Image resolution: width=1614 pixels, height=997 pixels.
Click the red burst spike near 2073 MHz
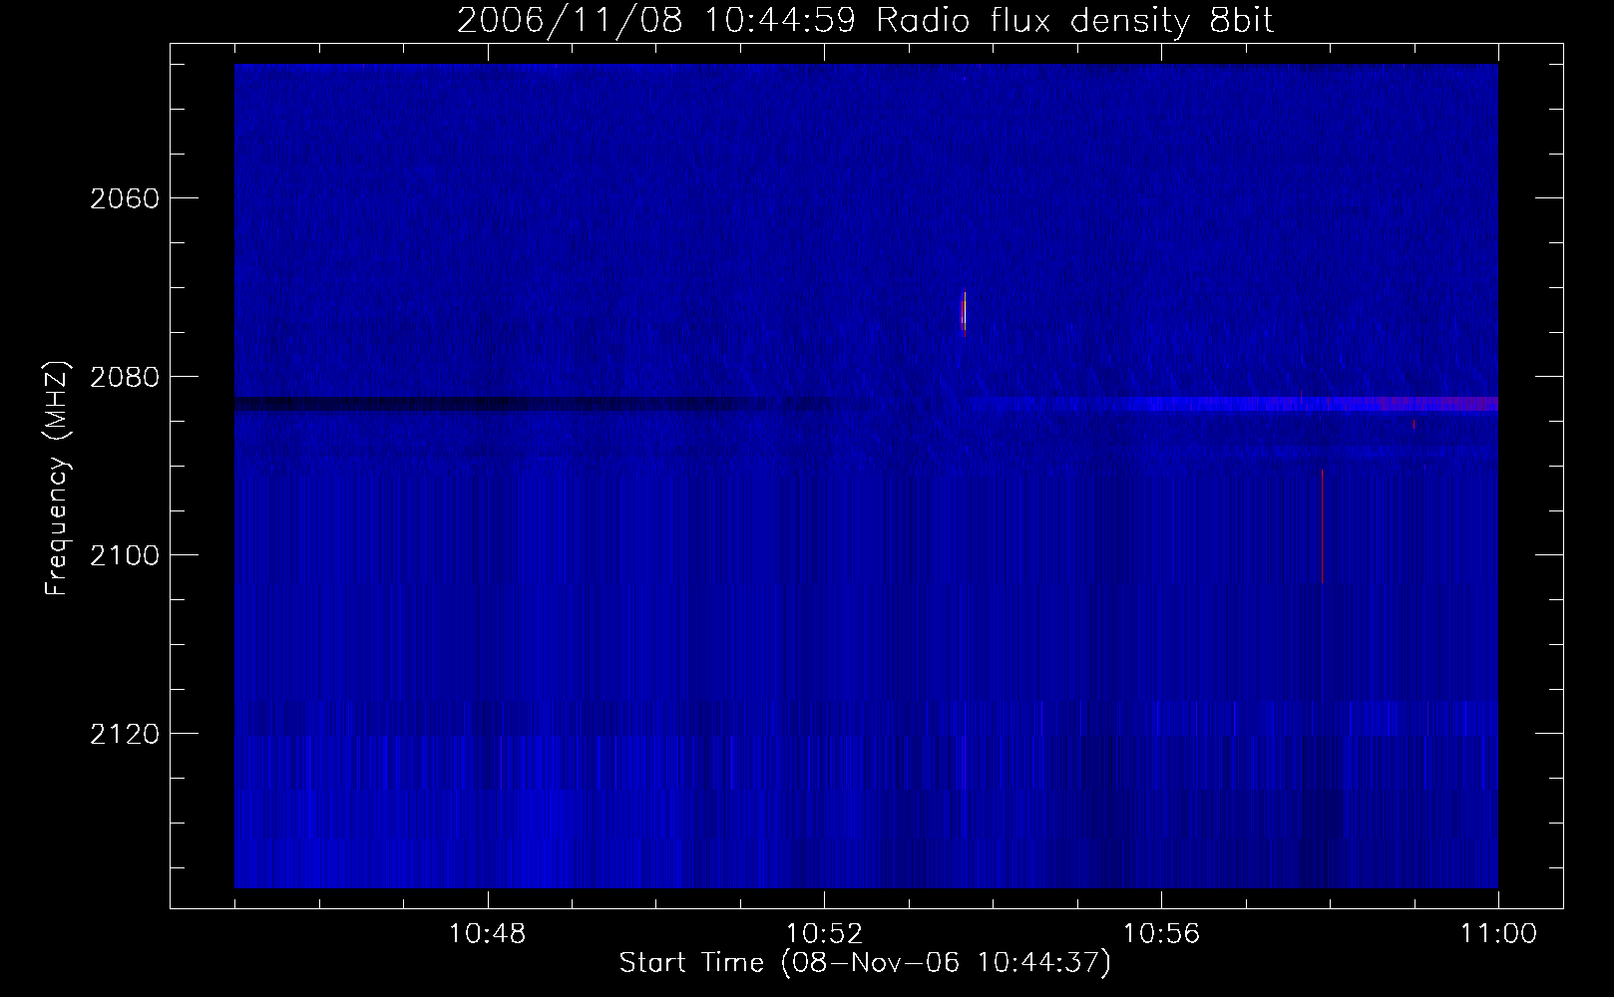point(964,311)
